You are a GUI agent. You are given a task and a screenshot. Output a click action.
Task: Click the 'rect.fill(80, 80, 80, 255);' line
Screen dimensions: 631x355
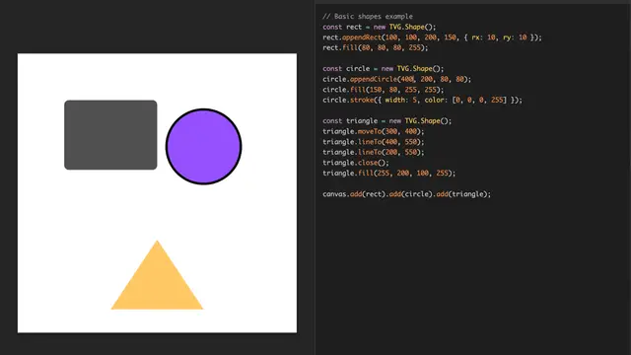(x=375, y=48)
